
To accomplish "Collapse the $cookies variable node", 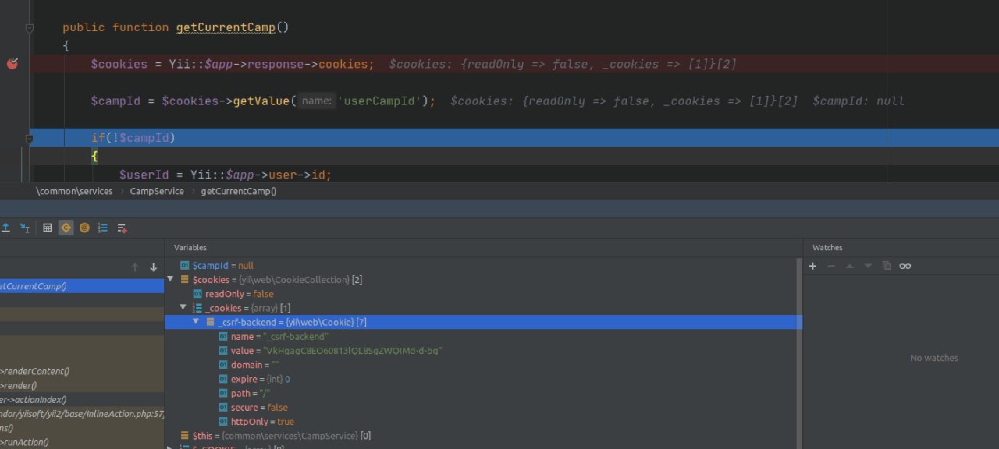I will pos(170,279).
